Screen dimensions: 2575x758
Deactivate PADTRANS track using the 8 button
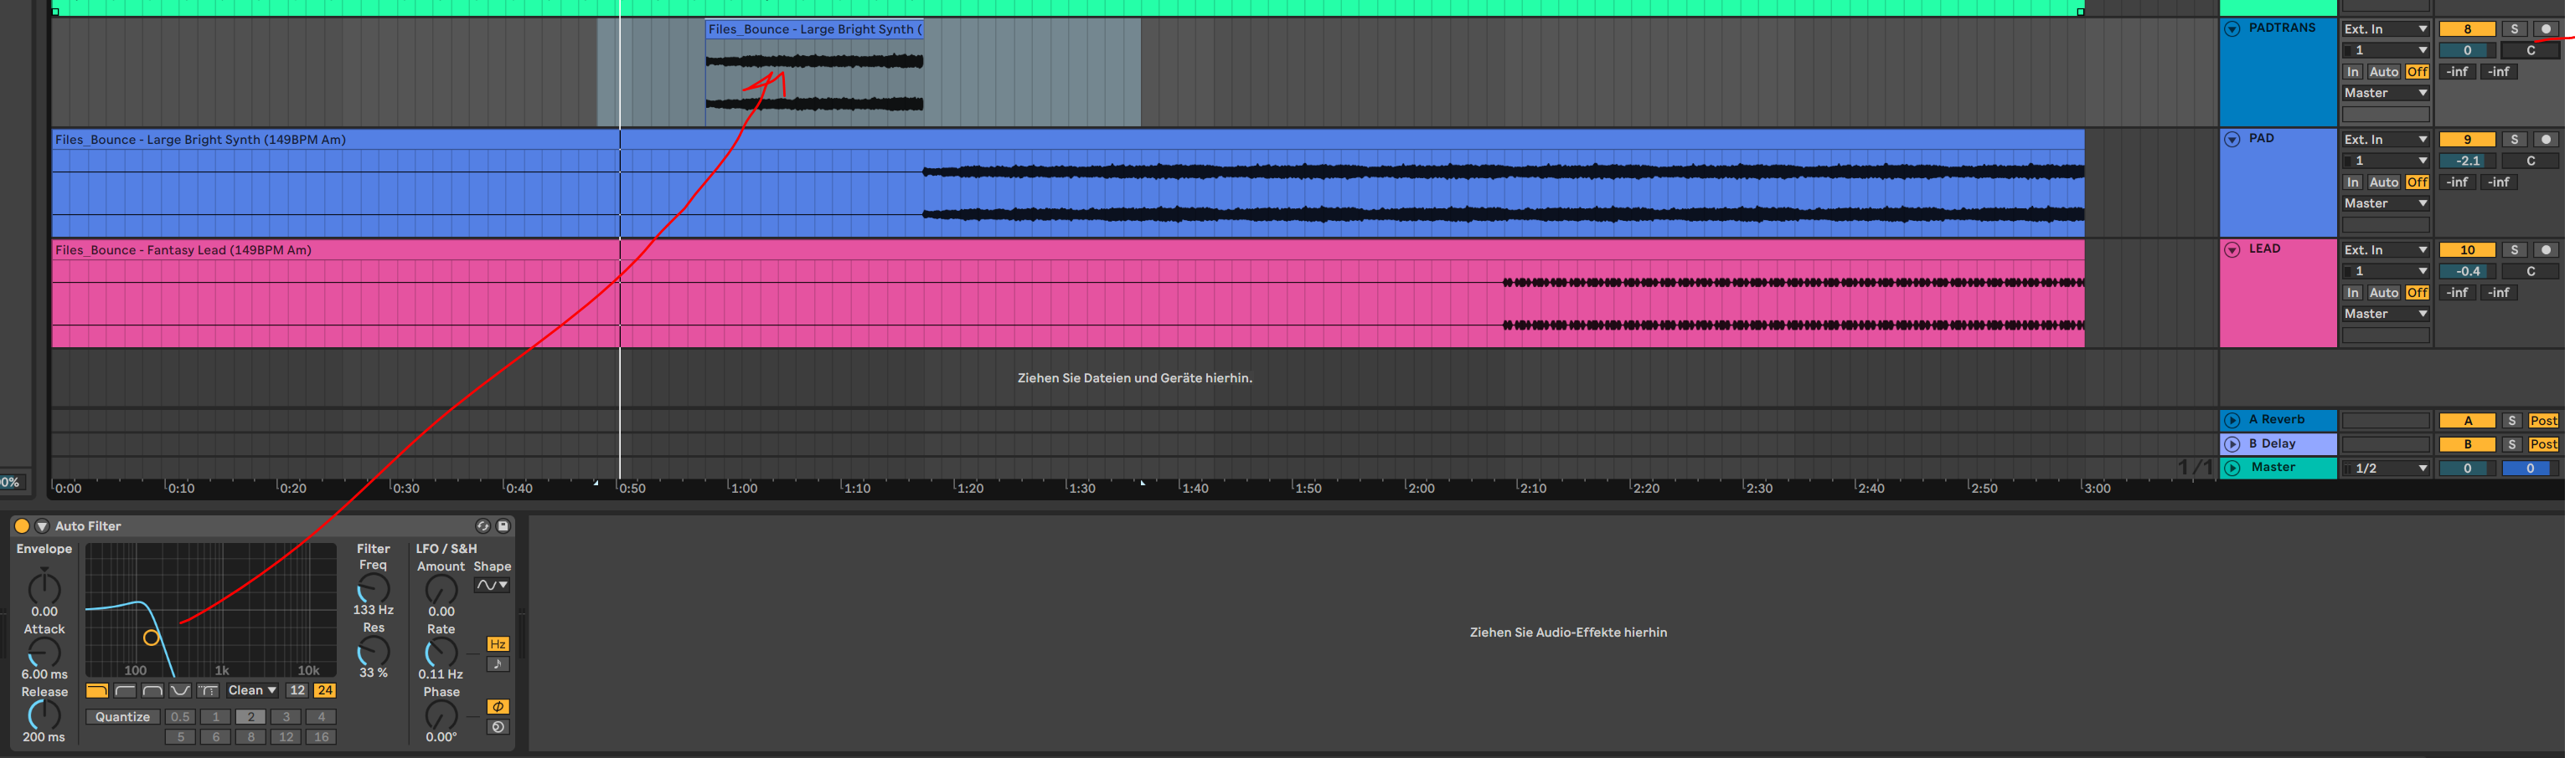click(2466, 29)
